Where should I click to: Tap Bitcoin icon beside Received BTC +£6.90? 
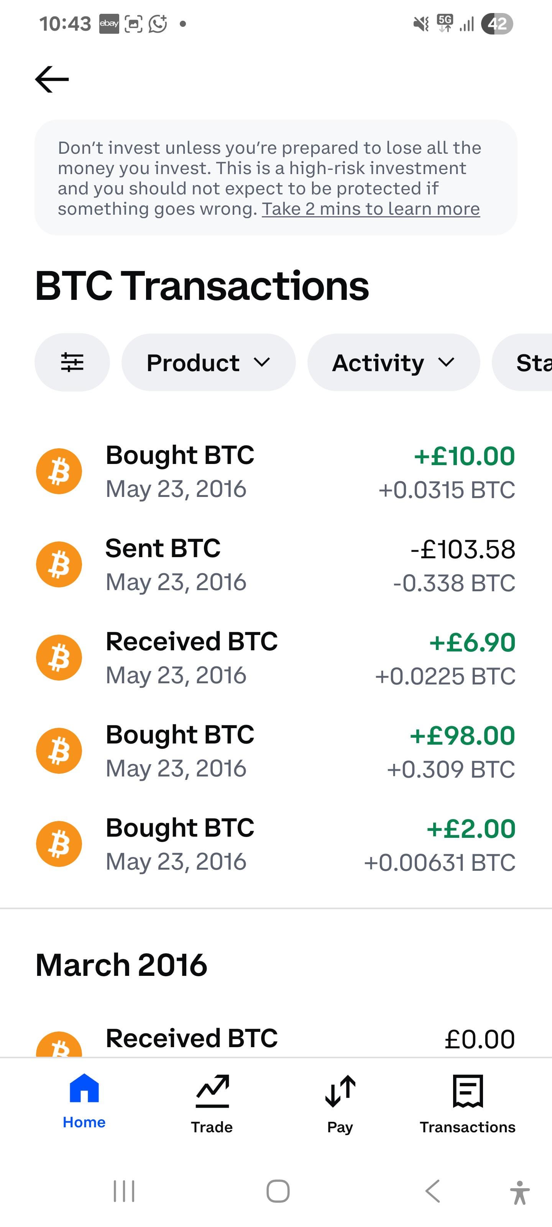click(x=59, y=658)
